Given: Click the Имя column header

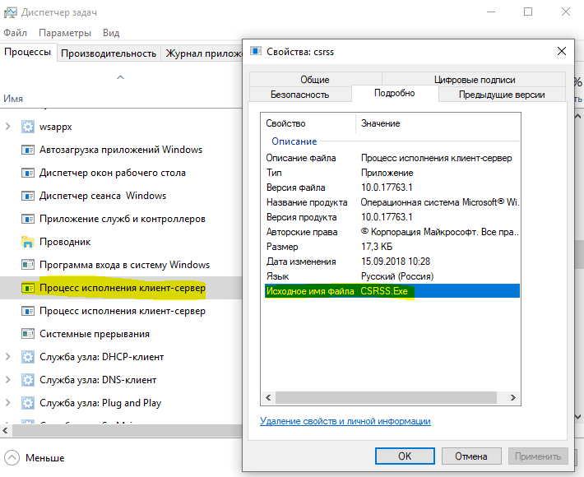Looking at the screenshot, I should pos(13,99).
